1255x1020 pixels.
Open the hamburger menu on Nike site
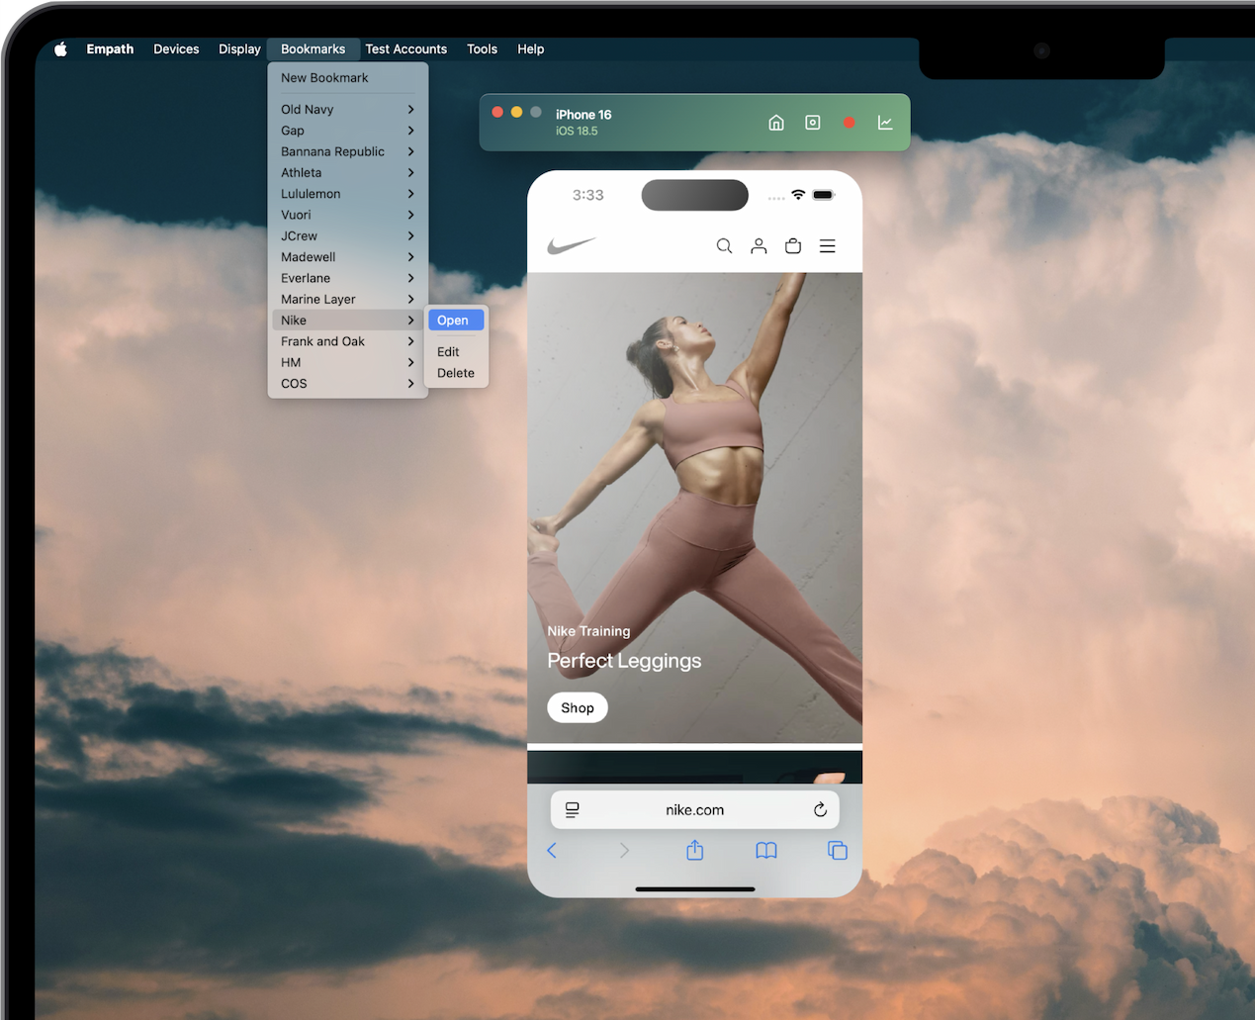(x=828, y=246)
